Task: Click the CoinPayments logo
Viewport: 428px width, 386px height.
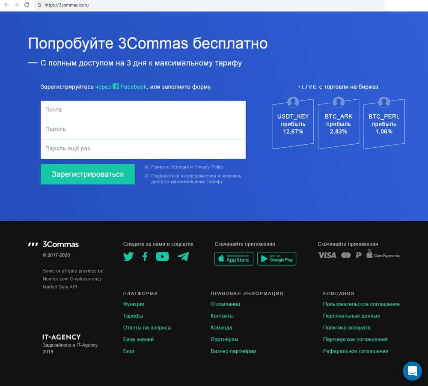Action: (383, 254)
